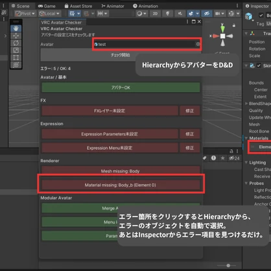
Task: Expand the BlendShapes foldout
Action: [x=246, y=104]
